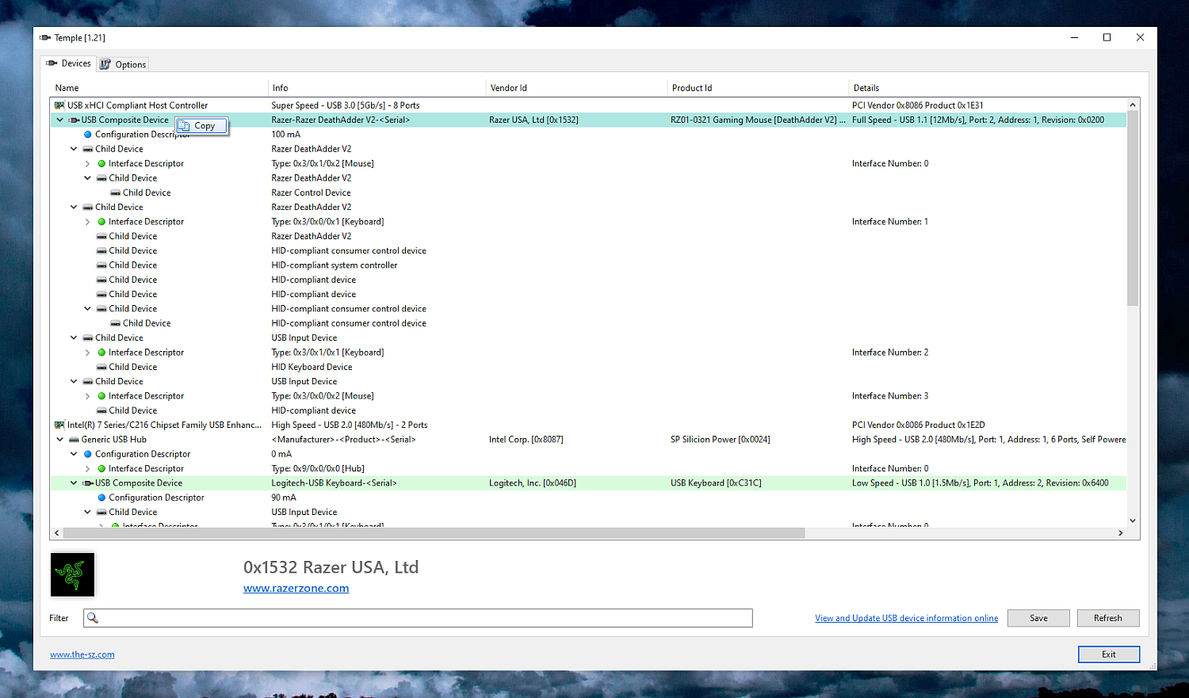Click scroll right arrow of device list
Image resolution: width=1189 pixels, height=698 pixels.
coord(1120,533)
